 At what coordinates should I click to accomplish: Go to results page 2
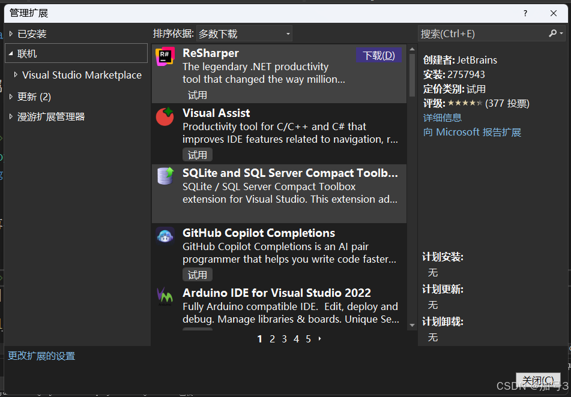(272, 339)
